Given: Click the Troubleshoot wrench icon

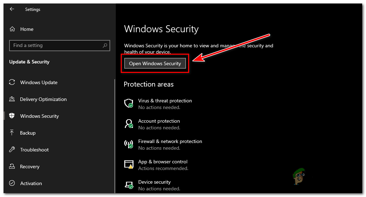Looking at the screenshot, I should (12, 149).
